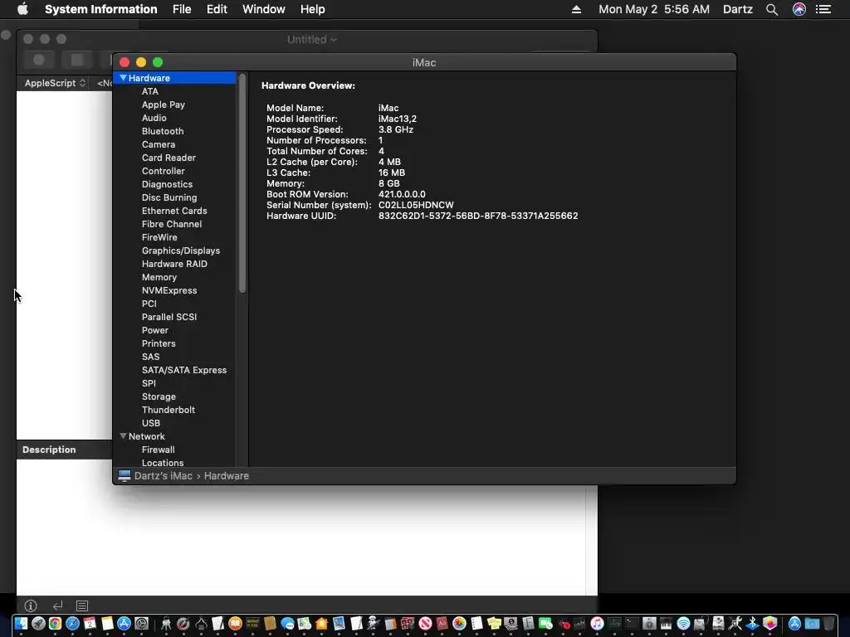The width and height of the screenshot is (850, 637).
Task: Open Font Book icon in Dock
Action: pyautogui.click(x=528, y=624)
